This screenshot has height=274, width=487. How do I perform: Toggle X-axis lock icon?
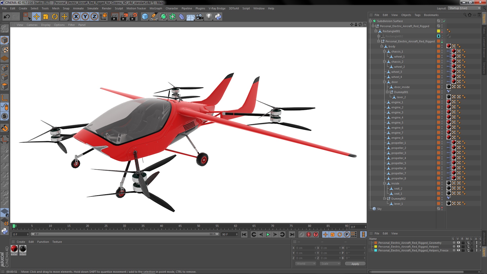(76, 17)
